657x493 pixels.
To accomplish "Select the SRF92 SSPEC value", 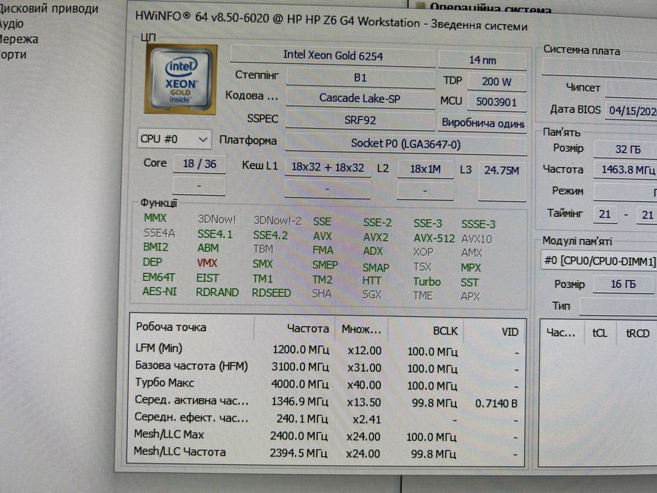I will (x=360, y=120).
